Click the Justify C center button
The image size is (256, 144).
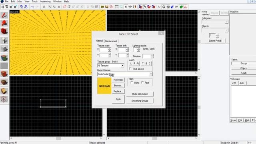pyautogui.click(x=150, y=64)
